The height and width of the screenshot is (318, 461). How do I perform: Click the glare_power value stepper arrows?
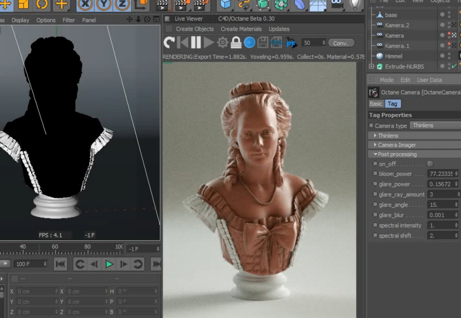[456, 184]
